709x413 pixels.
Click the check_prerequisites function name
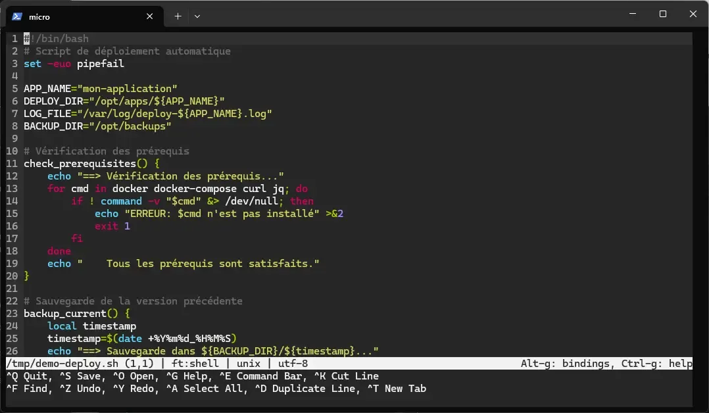(79, 163)
